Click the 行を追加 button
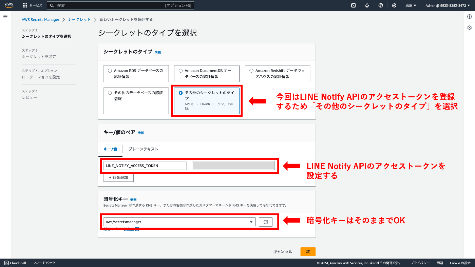 118,177
